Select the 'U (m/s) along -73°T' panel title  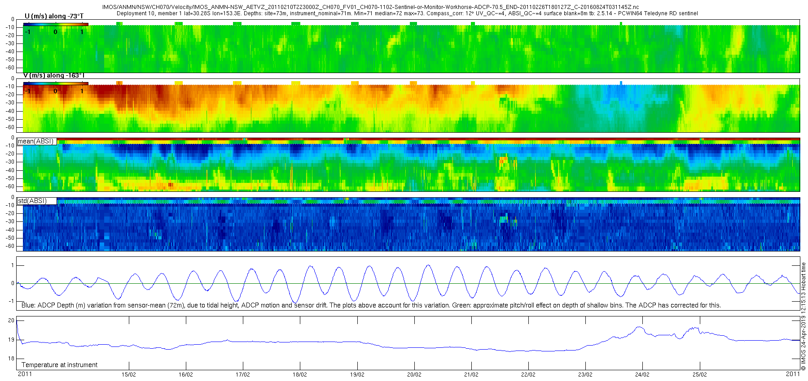click(54, 16)
